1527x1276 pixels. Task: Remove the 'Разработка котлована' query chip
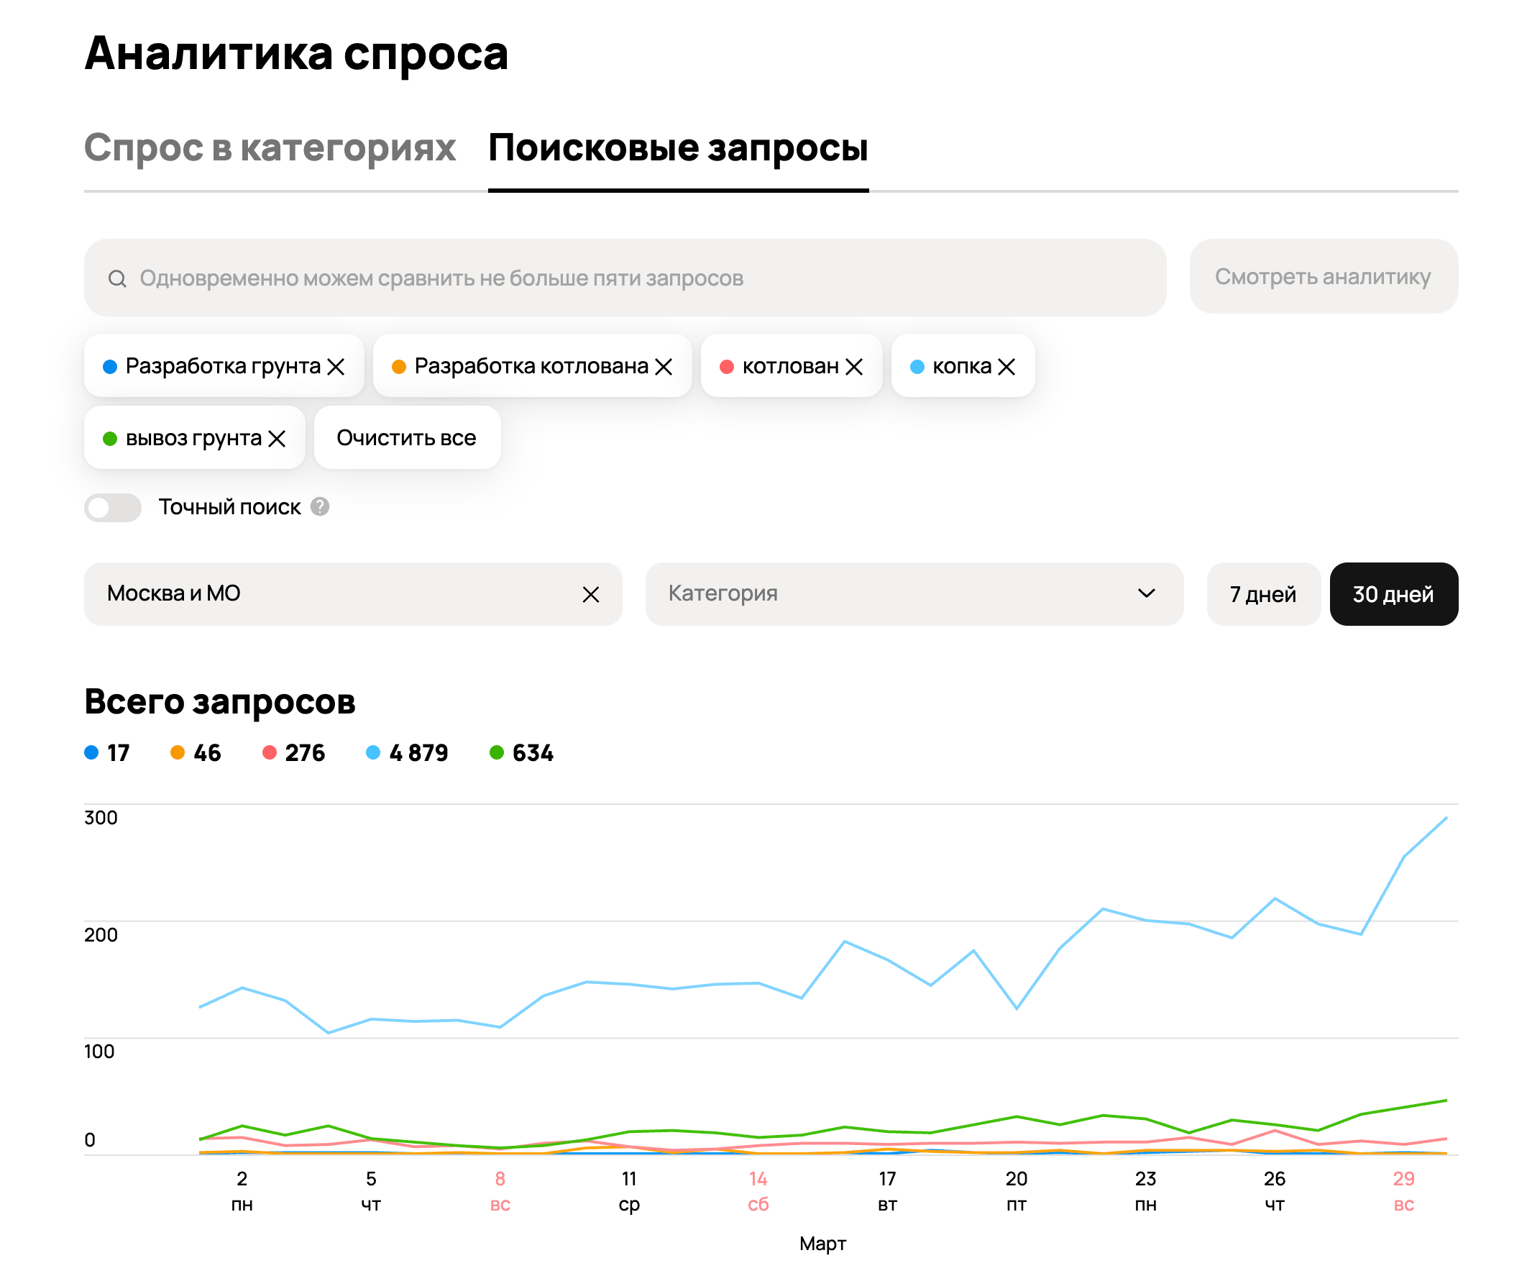coord(663,367)
